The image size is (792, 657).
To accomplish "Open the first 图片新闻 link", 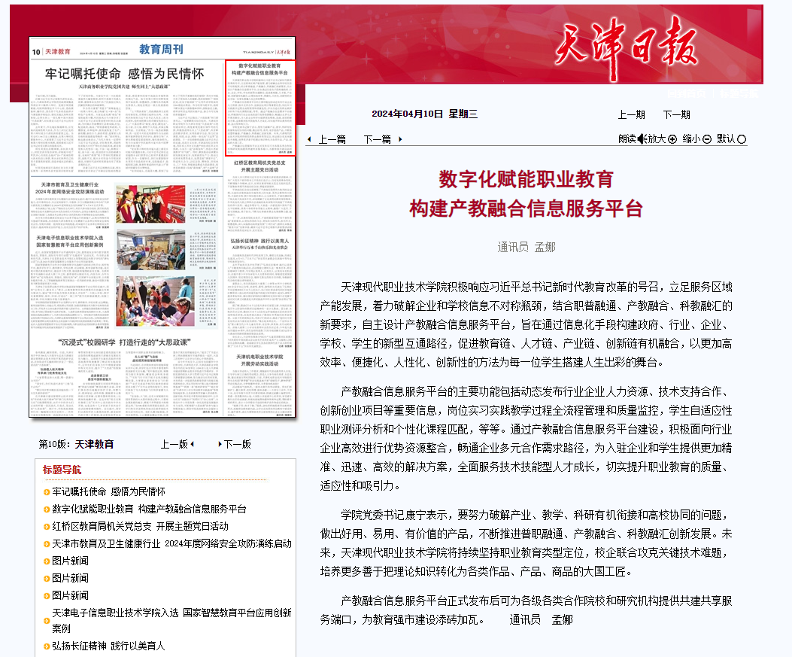I will tap(70, 561).
